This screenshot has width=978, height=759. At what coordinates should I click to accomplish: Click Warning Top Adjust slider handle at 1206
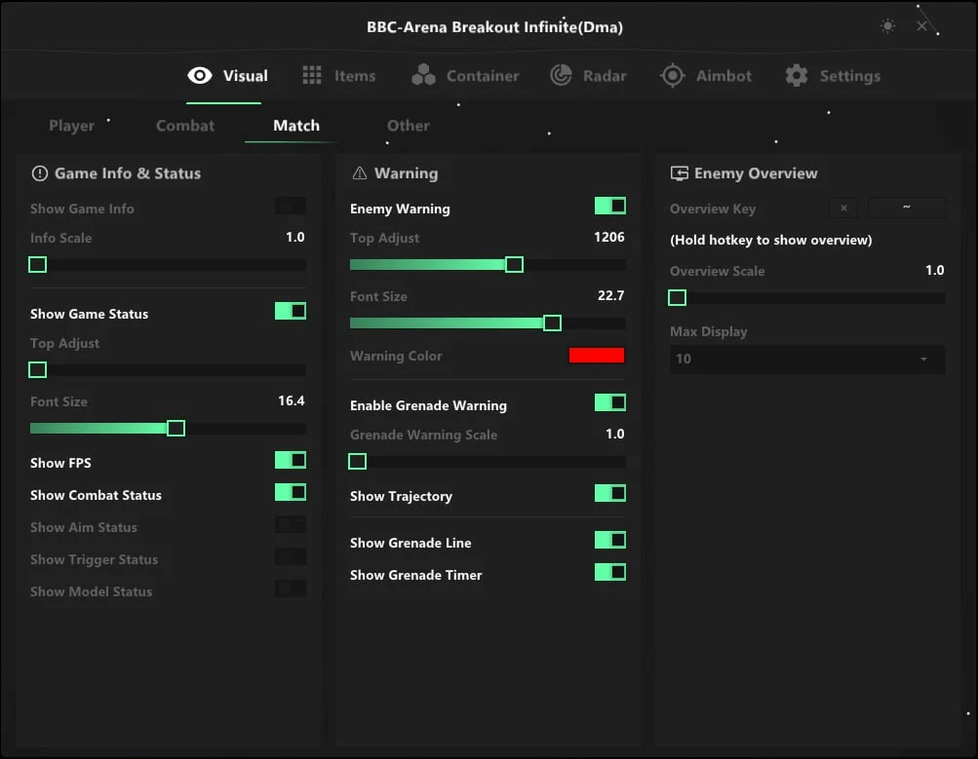pos(514,265)
